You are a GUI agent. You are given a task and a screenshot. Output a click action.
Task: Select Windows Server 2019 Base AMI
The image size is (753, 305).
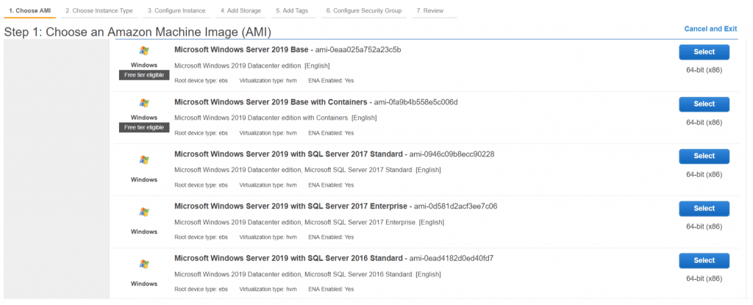click(704, 52)
